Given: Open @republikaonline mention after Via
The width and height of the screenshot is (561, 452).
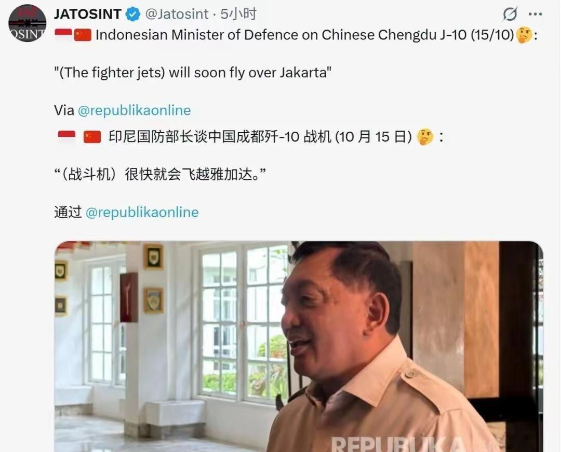Looking at the screenshot, I should (x=134, y=110).
